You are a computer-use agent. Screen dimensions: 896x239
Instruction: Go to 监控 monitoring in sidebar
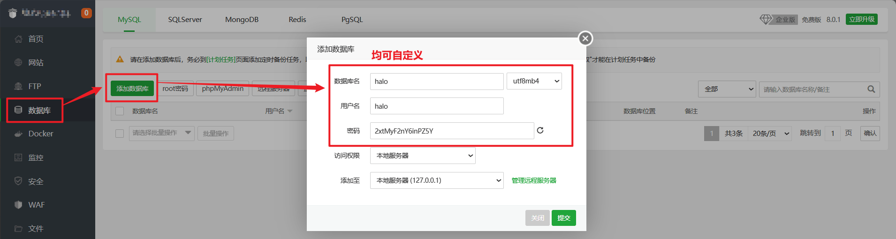36,157
